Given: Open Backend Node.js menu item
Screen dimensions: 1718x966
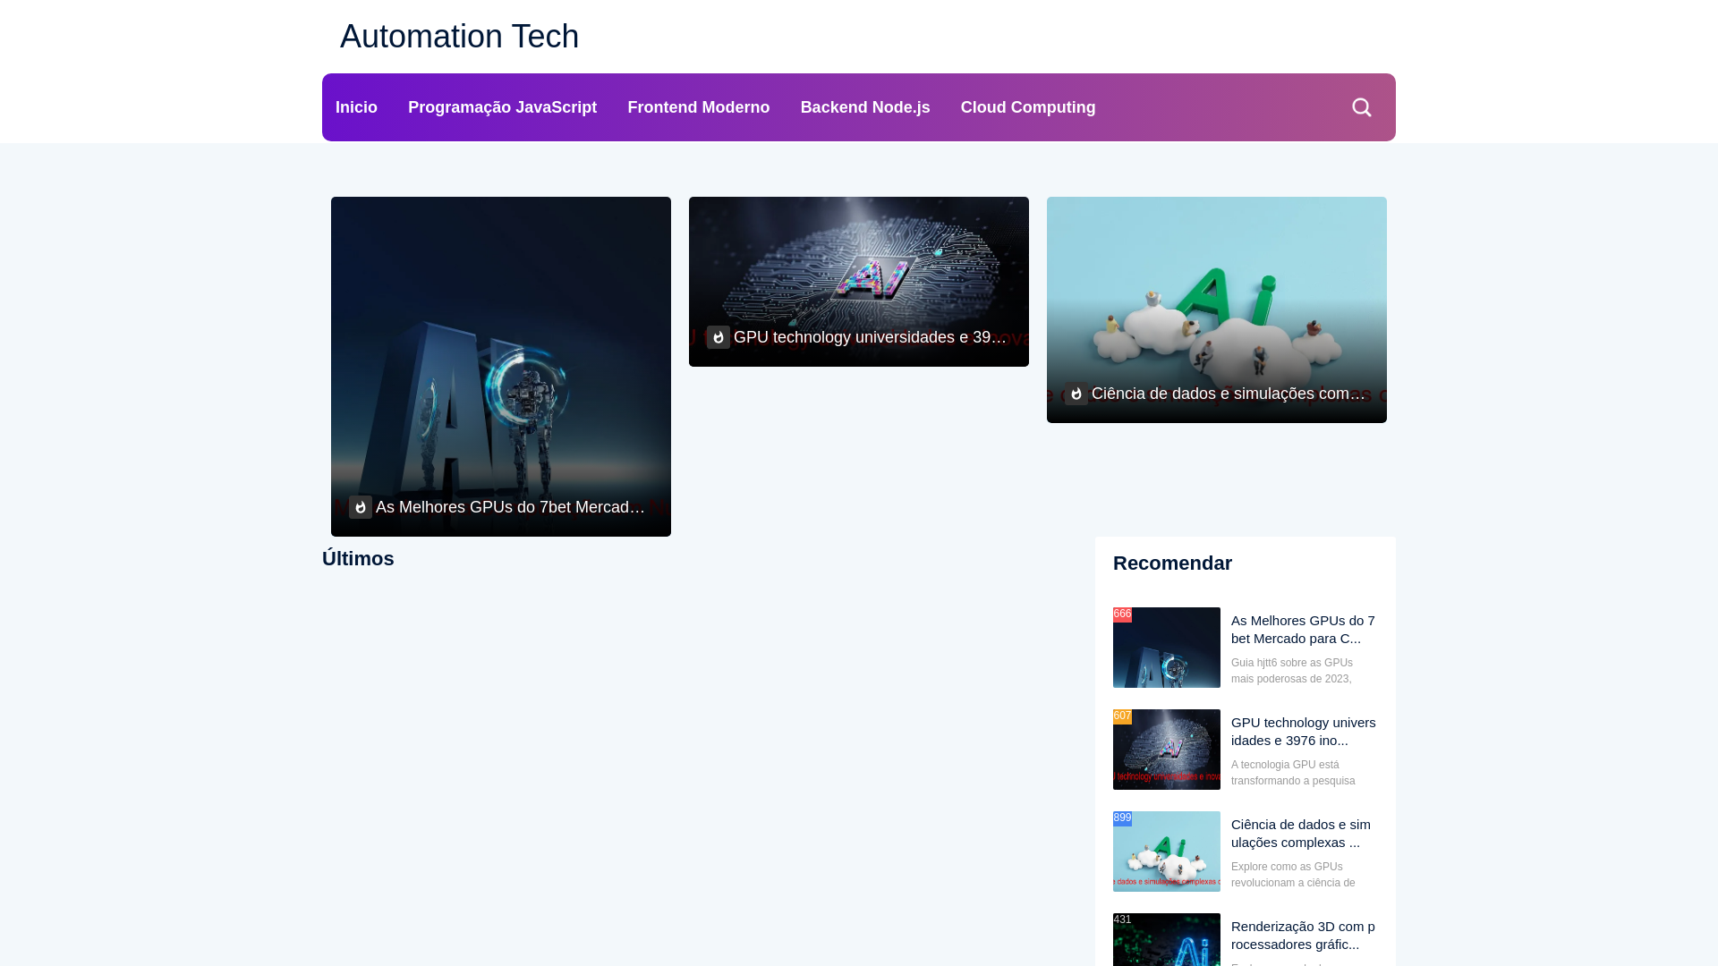Looking at the screenshot, I should pos(865,107).
